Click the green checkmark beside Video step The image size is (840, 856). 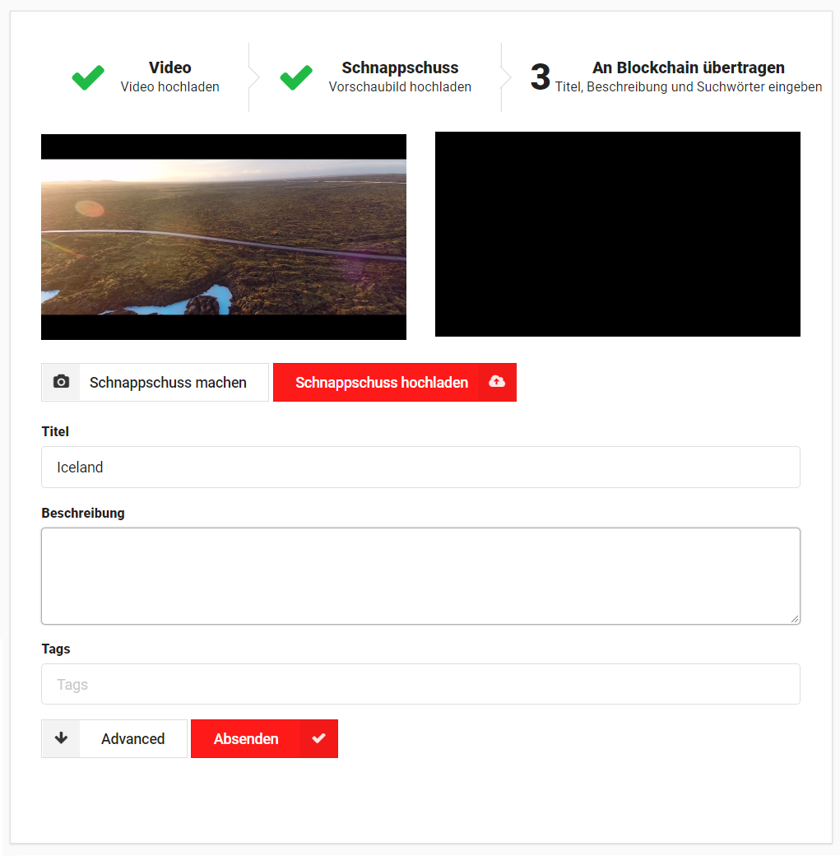tap(88, 77)
